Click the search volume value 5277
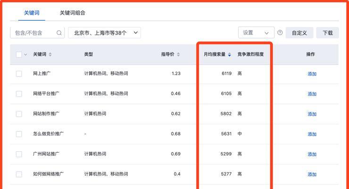The height and width of the screenshot is (189, 349). (226, 174)
